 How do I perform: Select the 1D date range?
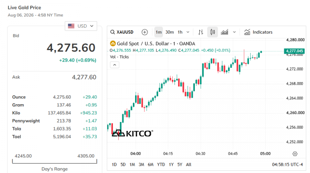114,165
